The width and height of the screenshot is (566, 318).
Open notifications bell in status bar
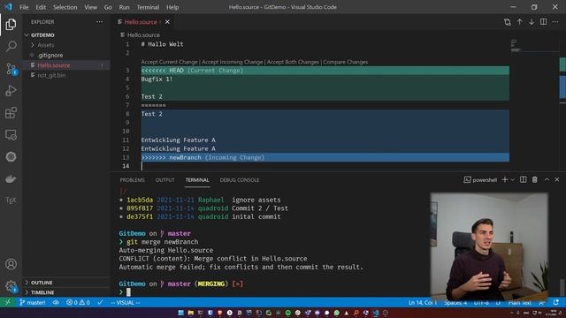point(556,302)
